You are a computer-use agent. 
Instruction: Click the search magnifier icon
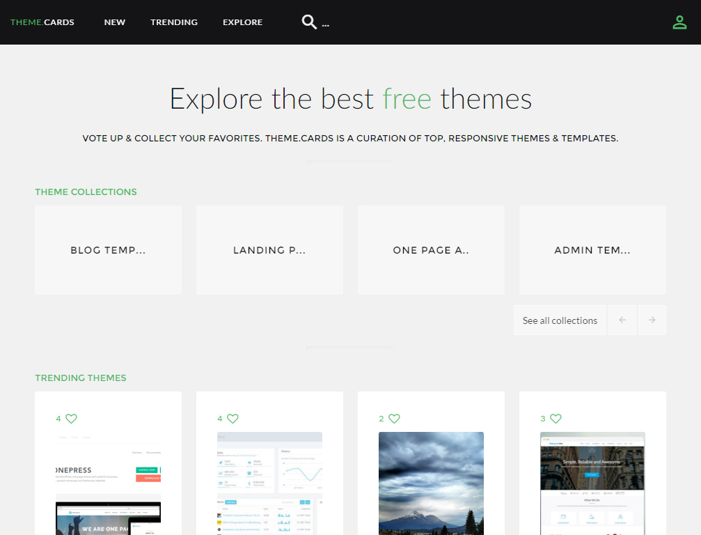pos(309,22)
